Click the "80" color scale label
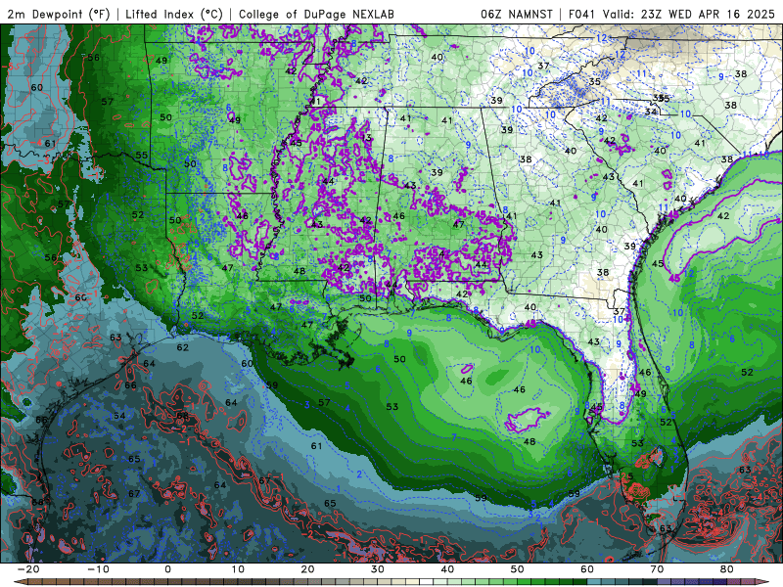Viewport: 783px width, 587px height. tap(727, 569)
